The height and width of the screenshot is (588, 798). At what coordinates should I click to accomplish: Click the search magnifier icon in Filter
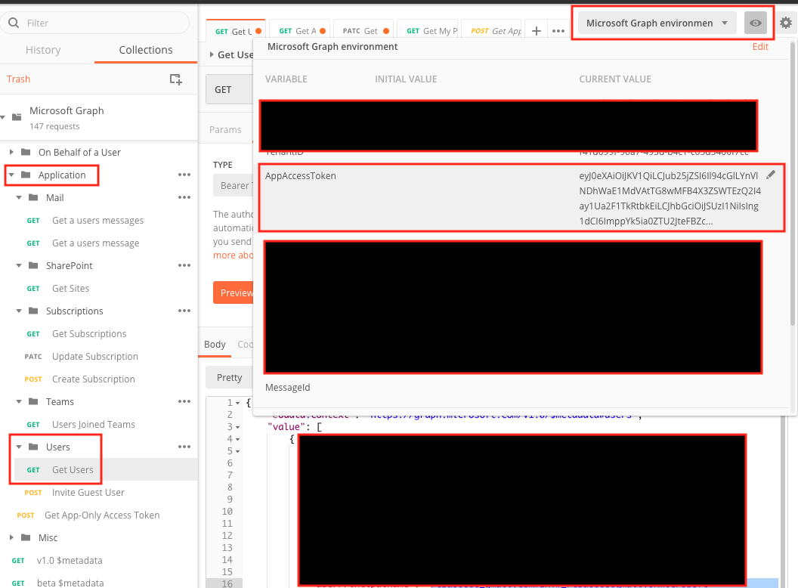pyautogui.click(x=14, y=23)
